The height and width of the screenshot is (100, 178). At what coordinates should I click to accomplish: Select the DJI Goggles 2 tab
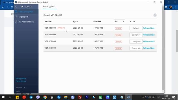(49, 6)
